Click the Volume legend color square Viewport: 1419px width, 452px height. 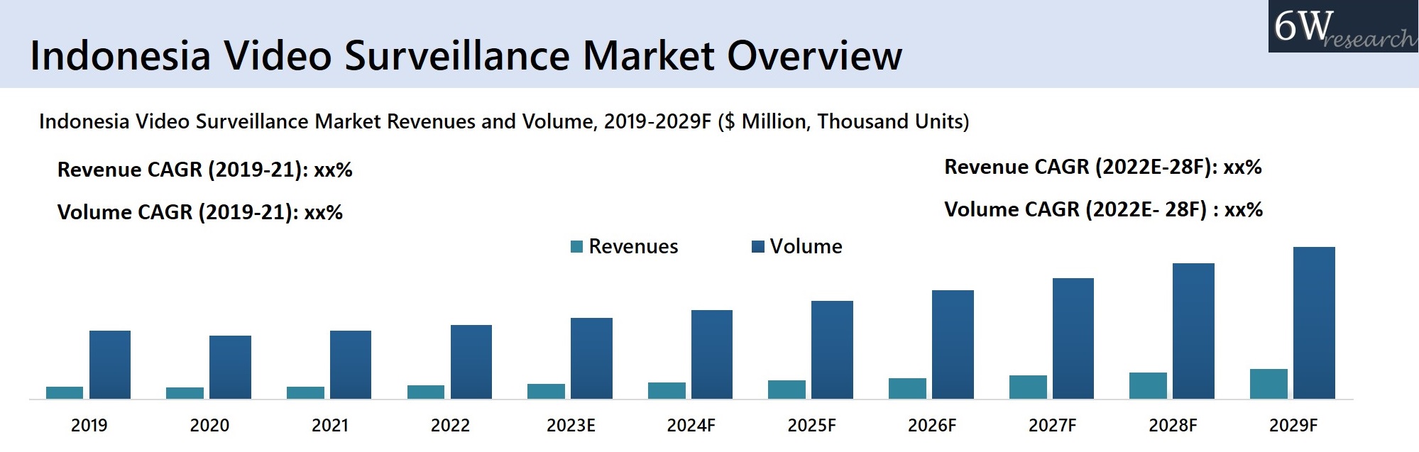pos(757,246)
